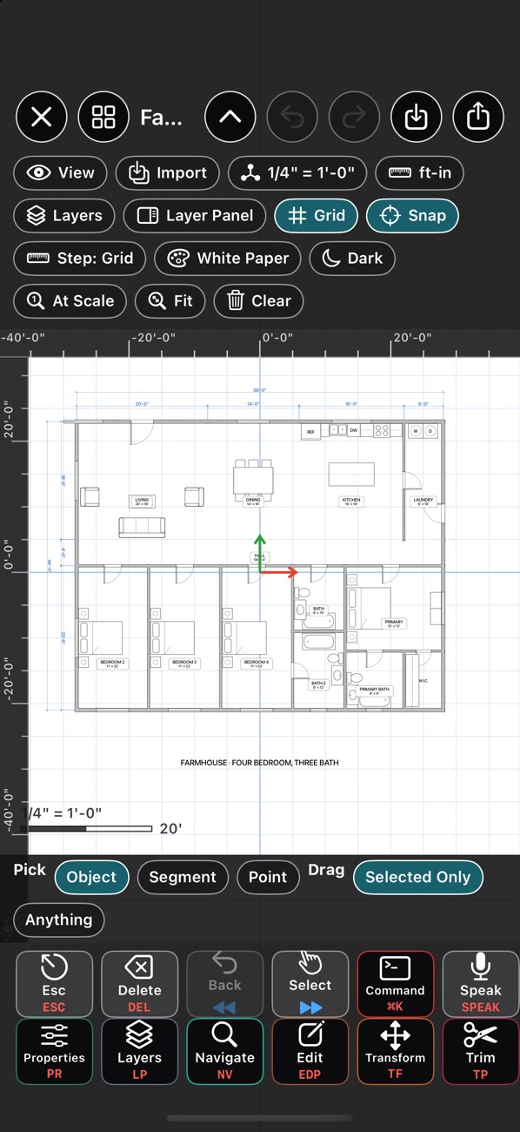Click the REF refrigerator symbol in the kitchen

tap(310, 431)
